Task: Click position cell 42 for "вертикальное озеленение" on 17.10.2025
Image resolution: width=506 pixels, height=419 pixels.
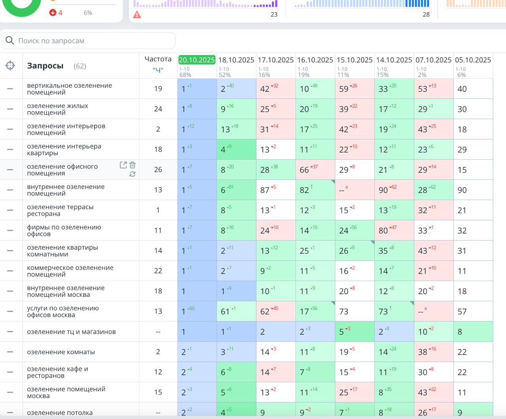Action: (276, 89)
